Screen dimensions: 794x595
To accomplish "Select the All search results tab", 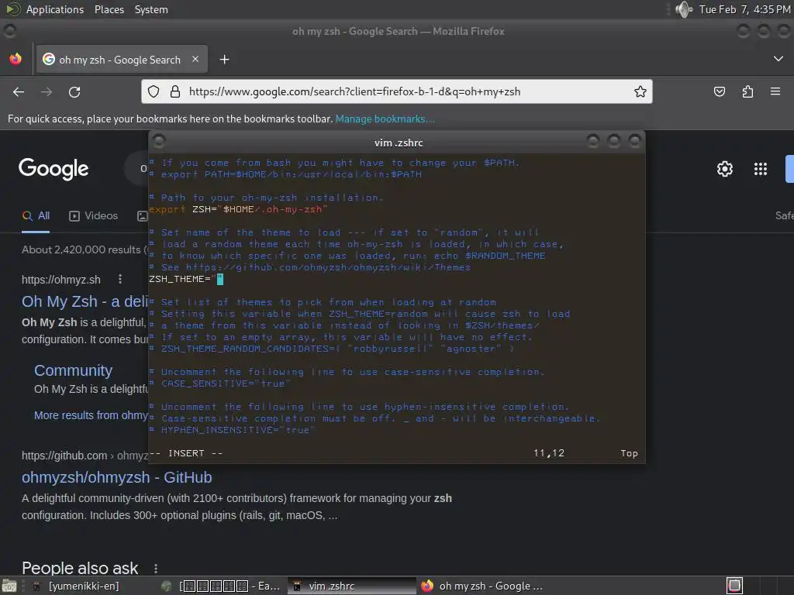I will pos(36,216).
